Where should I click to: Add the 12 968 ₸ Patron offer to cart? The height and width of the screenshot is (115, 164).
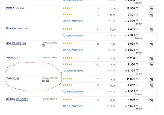[151, 9]
